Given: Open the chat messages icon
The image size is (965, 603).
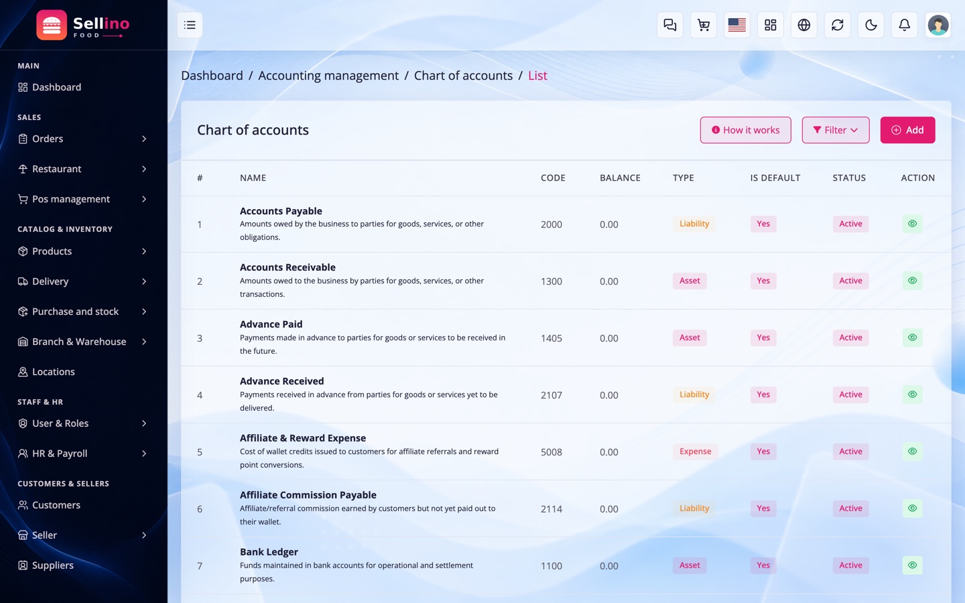Looking at the screenshot, I should (670, 25).
